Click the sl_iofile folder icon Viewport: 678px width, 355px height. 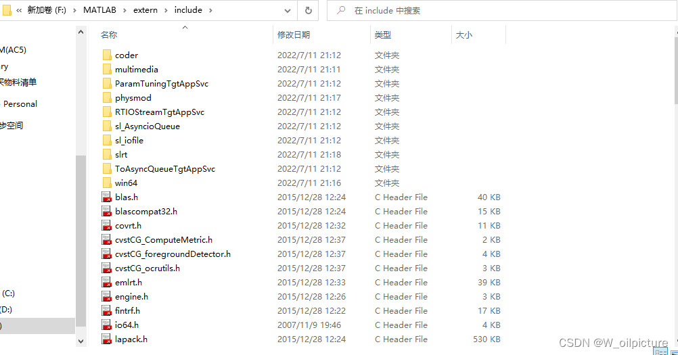point(107,141)
